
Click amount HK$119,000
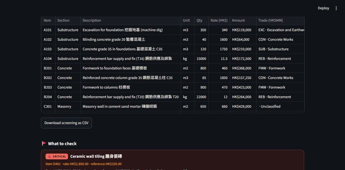(243, 30)
